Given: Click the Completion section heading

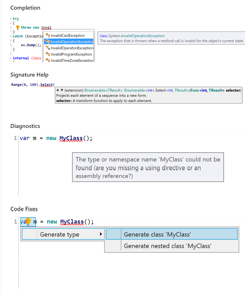Looking at the screenshot, I should [25, 8].
